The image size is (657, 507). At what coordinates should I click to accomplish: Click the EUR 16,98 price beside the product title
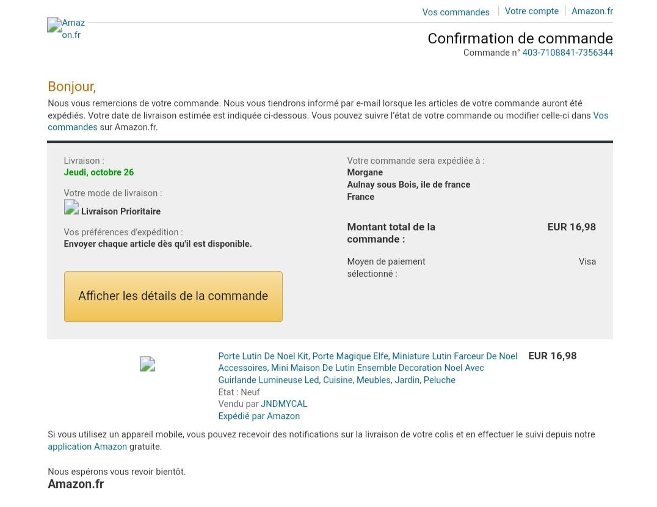[x=552, y=356]
